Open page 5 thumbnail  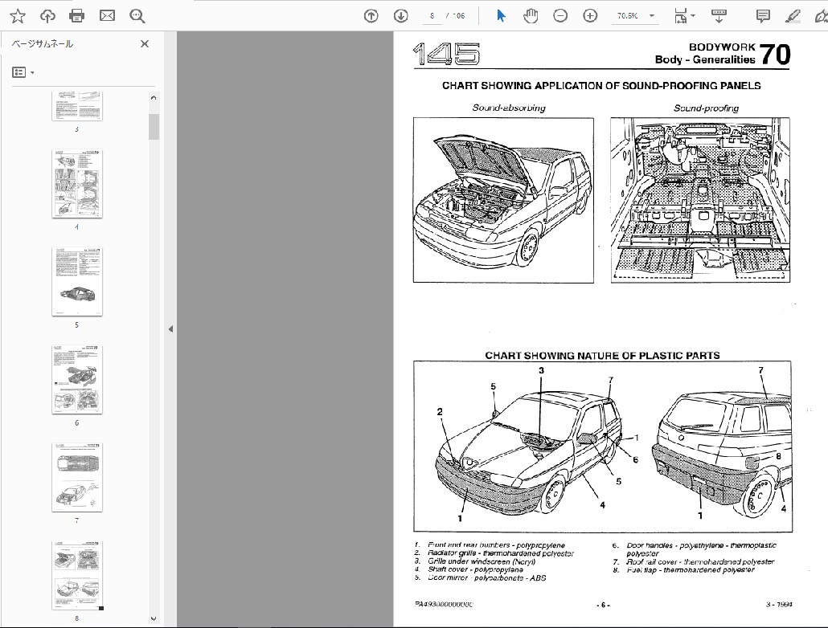(77, 281)
